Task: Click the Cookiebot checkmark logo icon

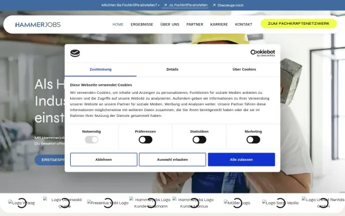Action: [75, 53]
